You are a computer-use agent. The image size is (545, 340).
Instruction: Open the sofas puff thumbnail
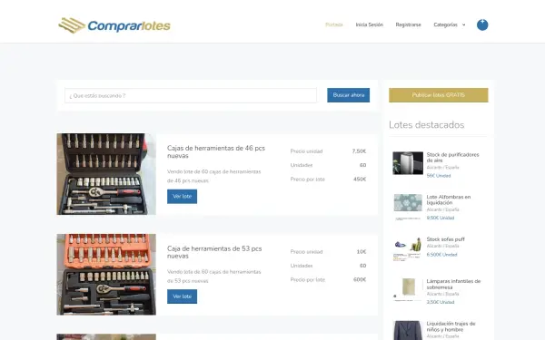[408, 249]
